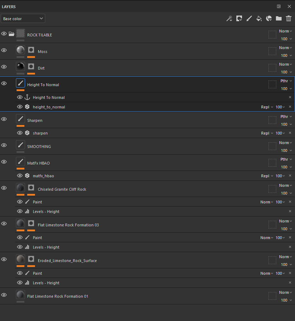This screenshot has height=321, width=295.
Task: Delete the selected layer with trash icon
Action: pos(289,19)
